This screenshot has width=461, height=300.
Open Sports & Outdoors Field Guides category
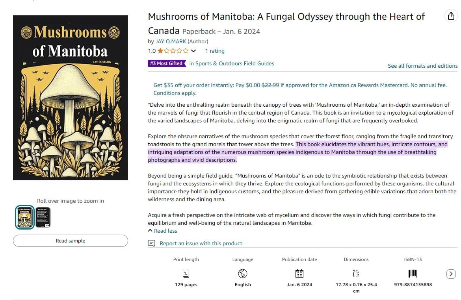click(232, 63)
